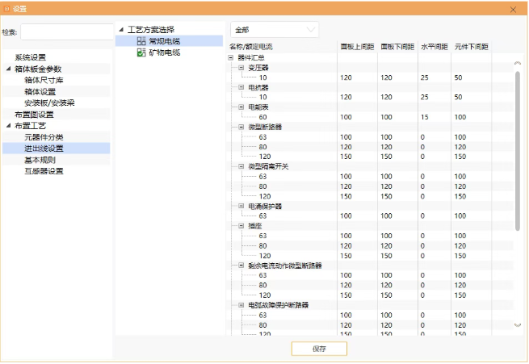The width and height of the screenshot is (529, 364).
Task: Collapse the 微型隔离开关 group
Action: click(x=241, y=166)
